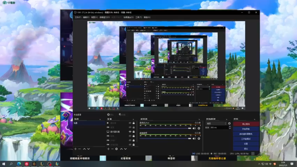Image resolution: width=297 pixels, height=167 pixels.
Task: Move the source down using the Sources dock down arrow
Action: click(x=125, y=149)
